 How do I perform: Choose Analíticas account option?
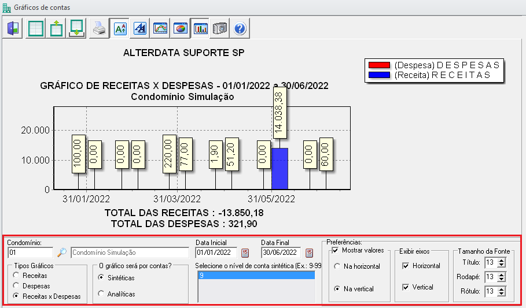(x=101, y=294)
